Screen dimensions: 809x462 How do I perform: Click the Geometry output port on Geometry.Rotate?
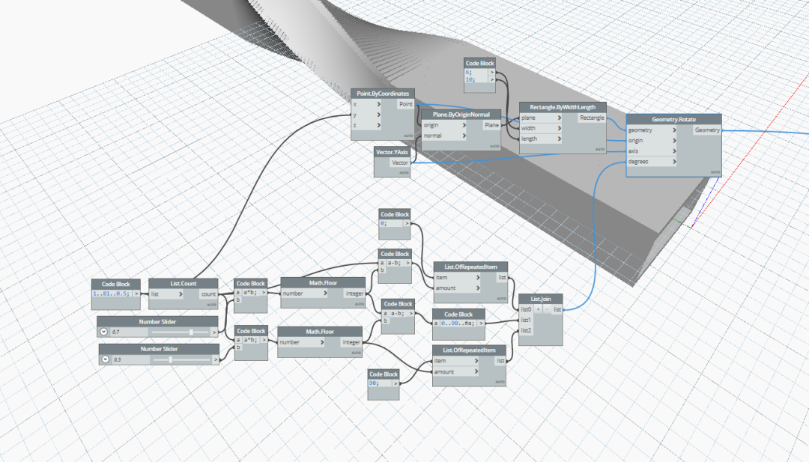[x=706, y=130]
